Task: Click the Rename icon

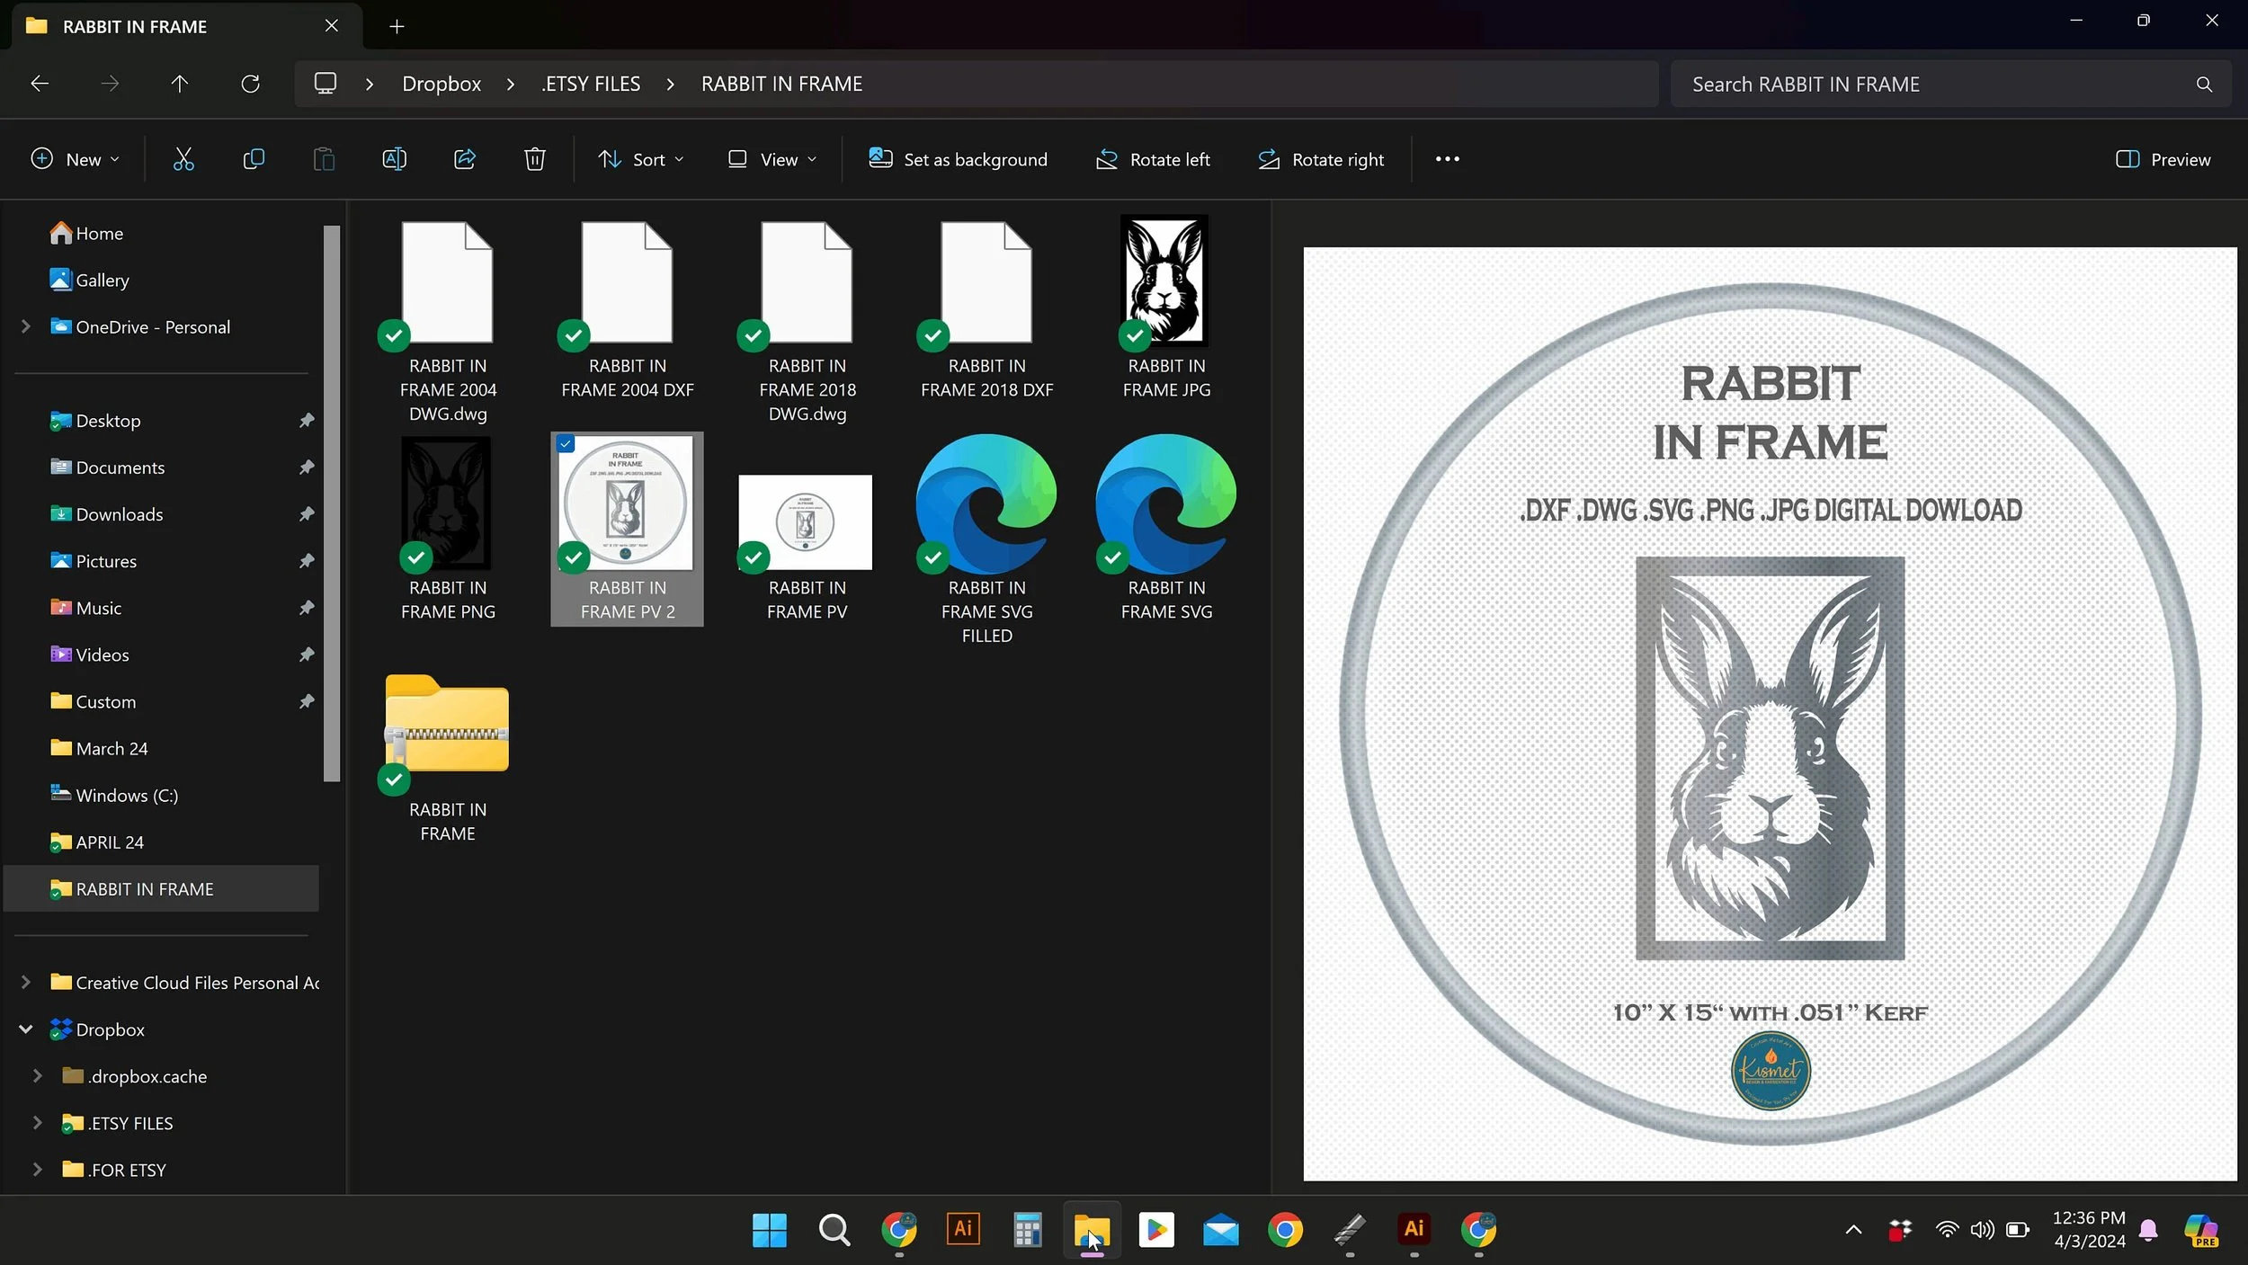Action: click(x=394, y=159)
